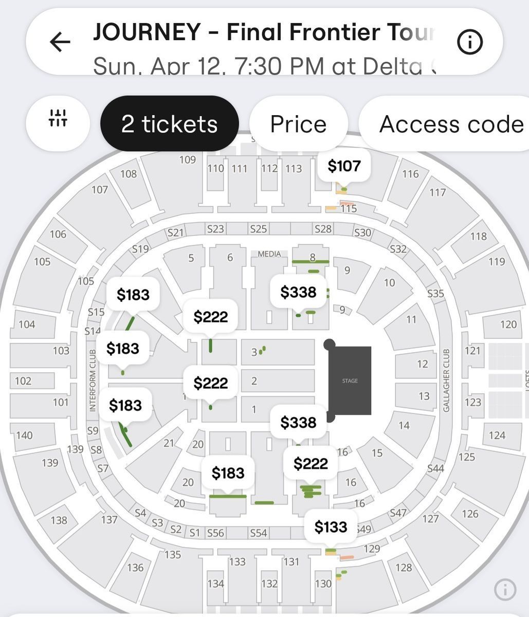Open the 2 tickets quantity selector
Viewport: 529px width, 617px height.
[x=169, y=124]
